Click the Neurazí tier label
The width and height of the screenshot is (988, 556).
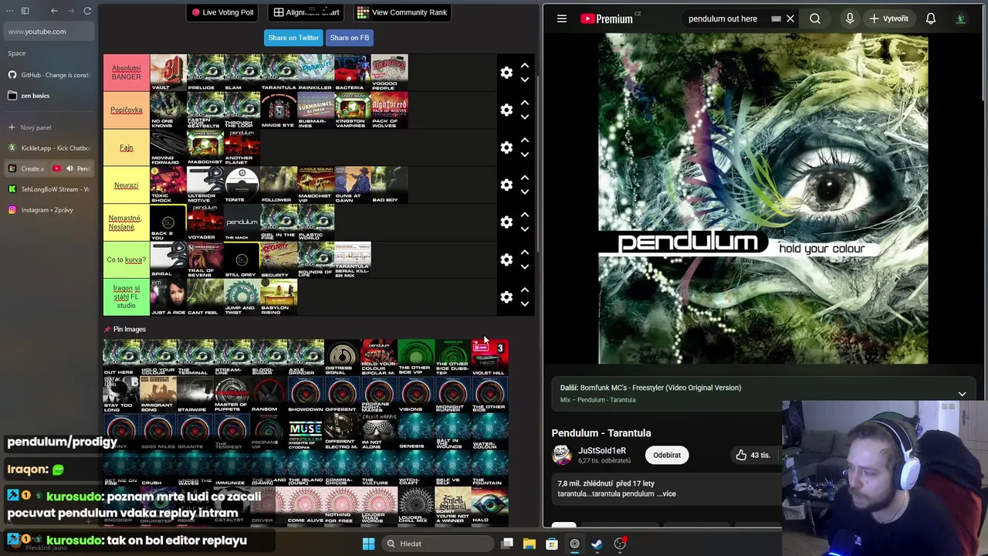pos(127,185)
